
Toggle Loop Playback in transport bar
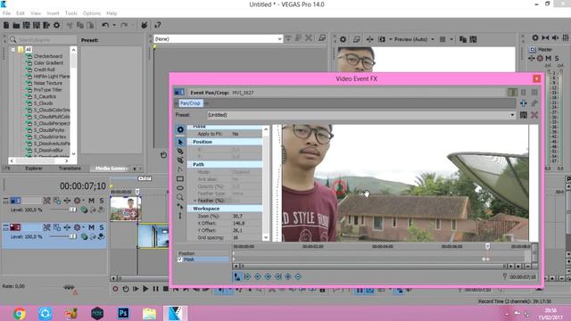pyautogui.click(x=126, y=289)
